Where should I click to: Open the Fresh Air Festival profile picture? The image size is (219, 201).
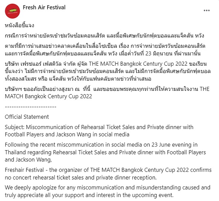click(x=12, y=11)
